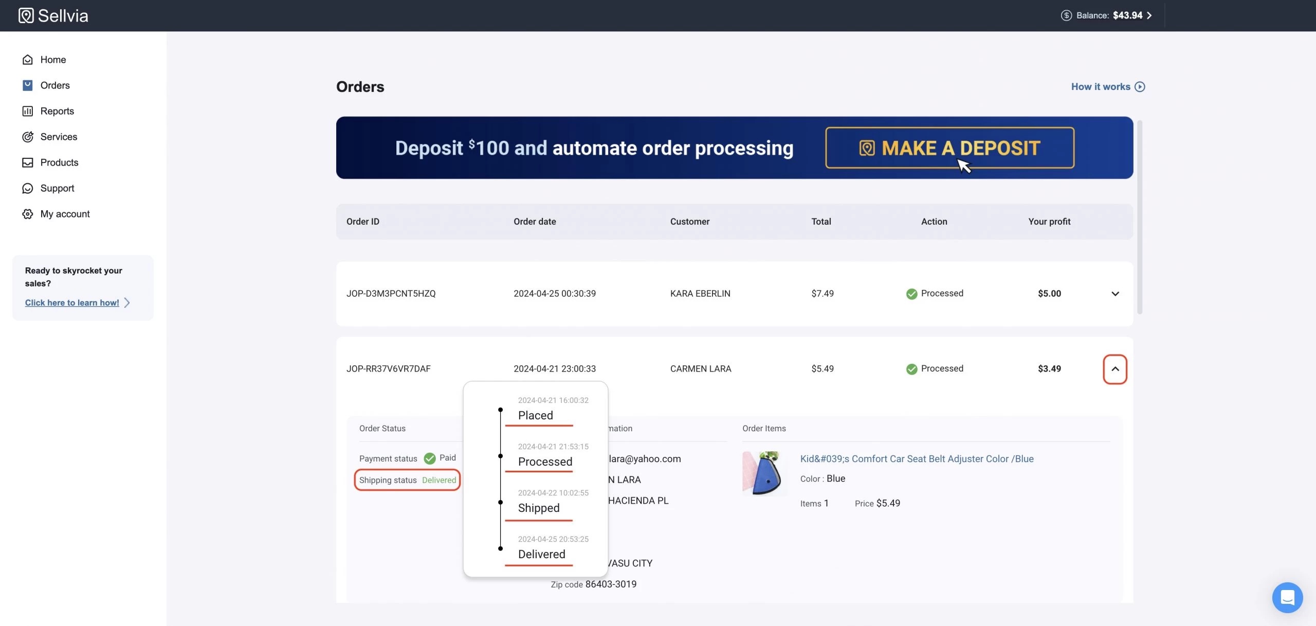This screenshot has height=626, width=1316.
Task: Click the Reports chart icon
Action: (28, 111)
